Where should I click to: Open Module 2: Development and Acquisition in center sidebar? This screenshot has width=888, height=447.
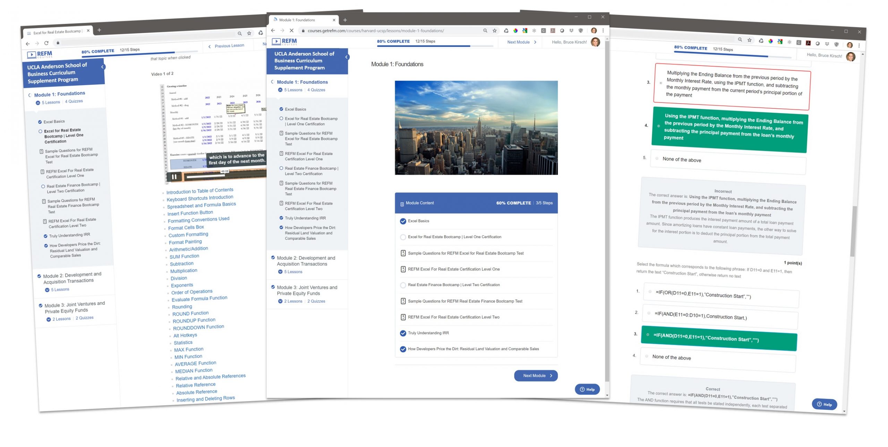[306, 261]
